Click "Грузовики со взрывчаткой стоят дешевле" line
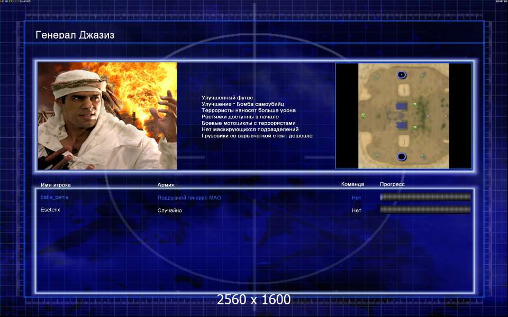This screenshot has height=317, width=508. (x=257, y=136)
